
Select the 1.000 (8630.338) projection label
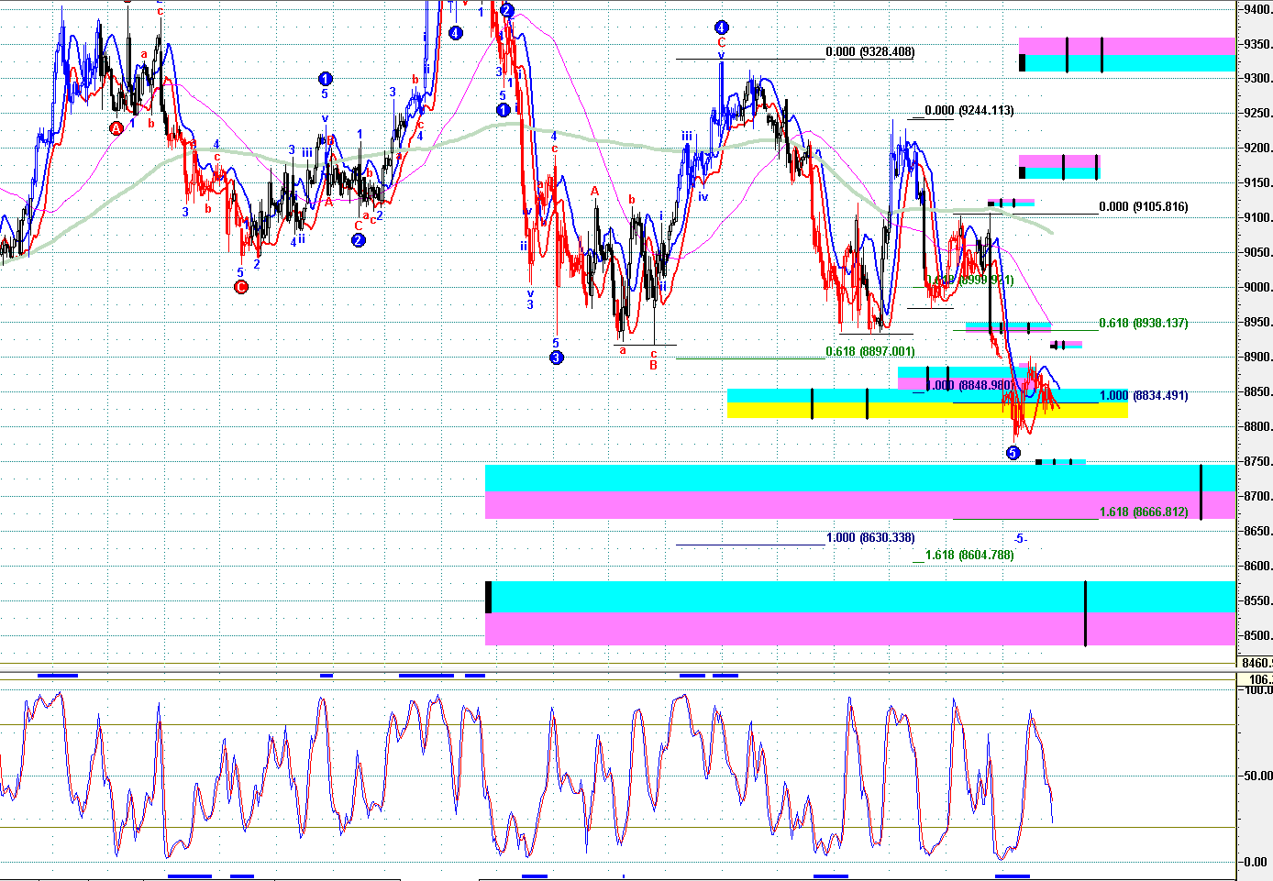coord(869,538)
